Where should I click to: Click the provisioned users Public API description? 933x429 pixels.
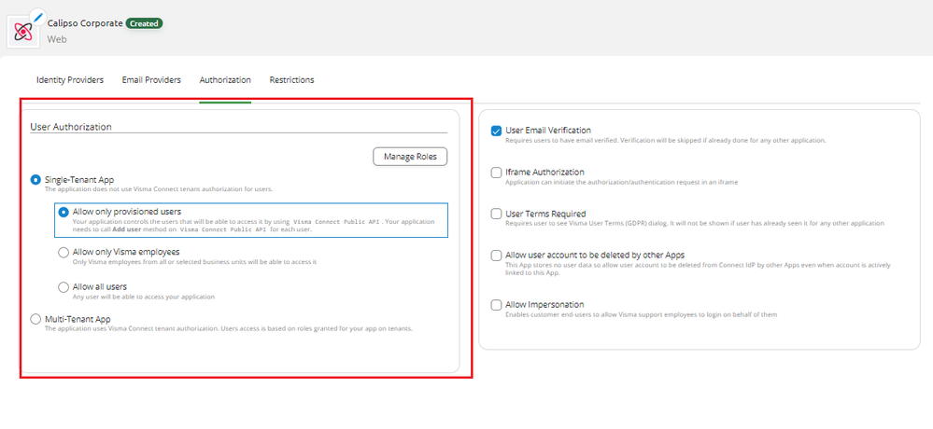(x=253, y=225)
